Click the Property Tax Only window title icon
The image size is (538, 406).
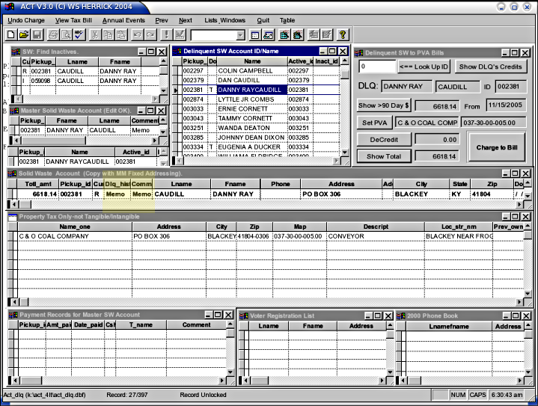coord(13,217)
